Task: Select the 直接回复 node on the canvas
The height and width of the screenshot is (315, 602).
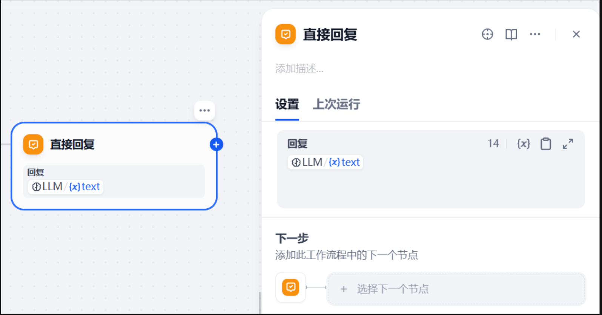Action: pos(114,166)
